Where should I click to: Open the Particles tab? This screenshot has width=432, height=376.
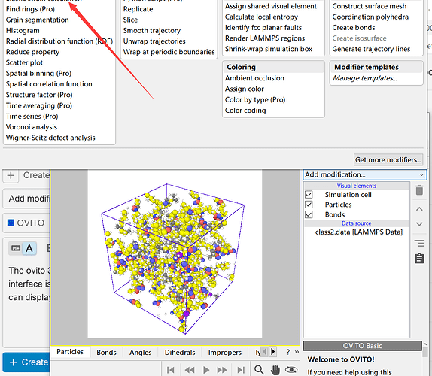coord(70,352)
